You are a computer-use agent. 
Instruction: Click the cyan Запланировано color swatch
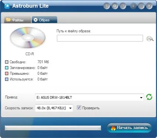pyautogui.click(x=7, y=68)
